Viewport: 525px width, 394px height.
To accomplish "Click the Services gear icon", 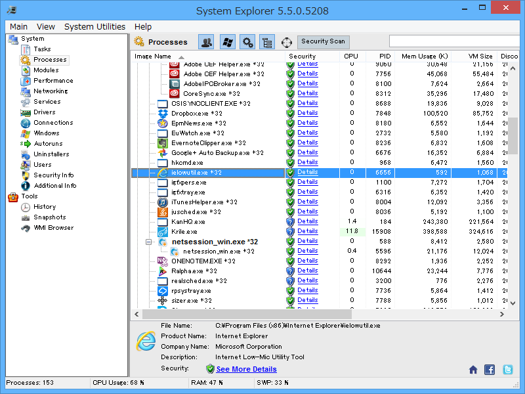I will pos(26,102).
